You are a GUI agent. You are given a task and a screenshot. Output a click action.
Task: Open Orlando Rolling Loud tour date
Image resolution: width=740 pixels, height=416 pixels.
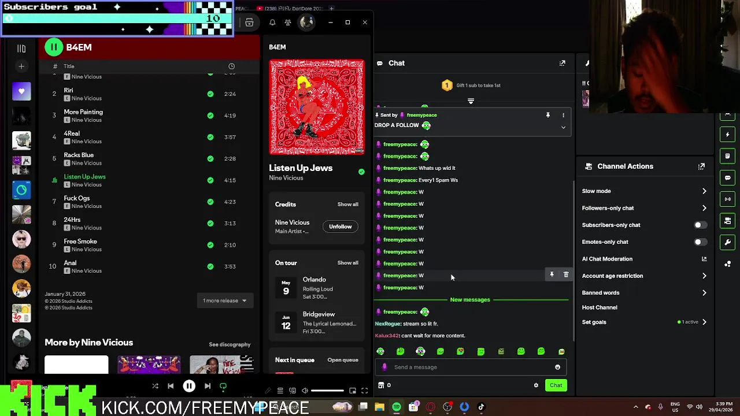tap(316, 288)
